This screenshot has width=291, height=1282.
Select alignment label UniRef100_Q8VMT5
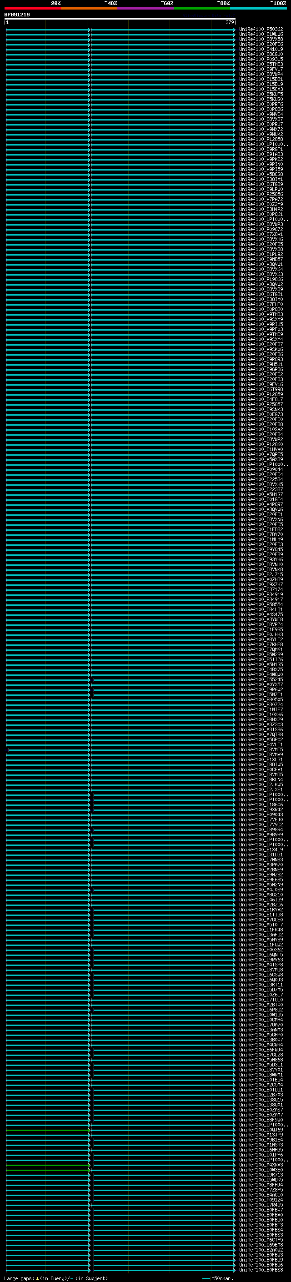click(x=261, y=749)
